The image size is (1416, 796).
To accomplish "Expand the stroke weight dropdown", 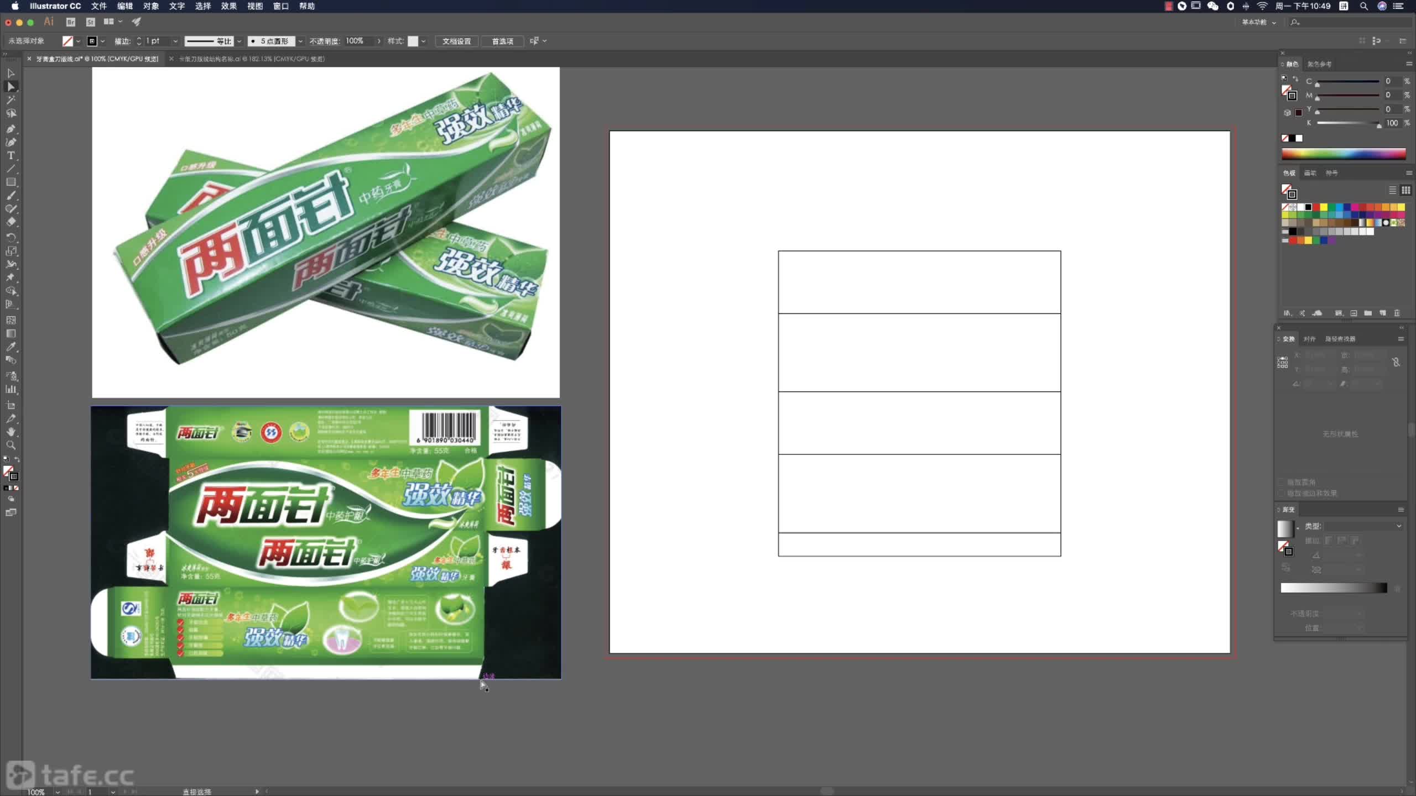I will point(175,41).
